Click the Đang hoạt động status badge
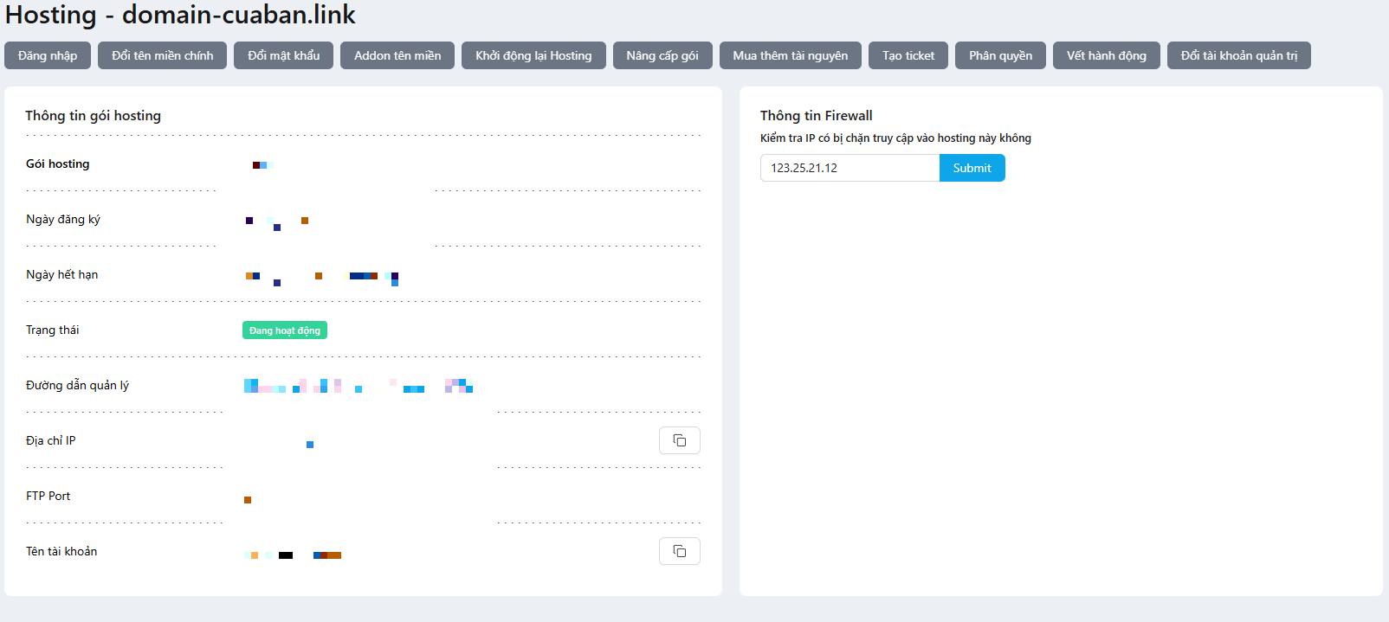The width and height of the screenshot is (1389, 622). tap(285, 330)
